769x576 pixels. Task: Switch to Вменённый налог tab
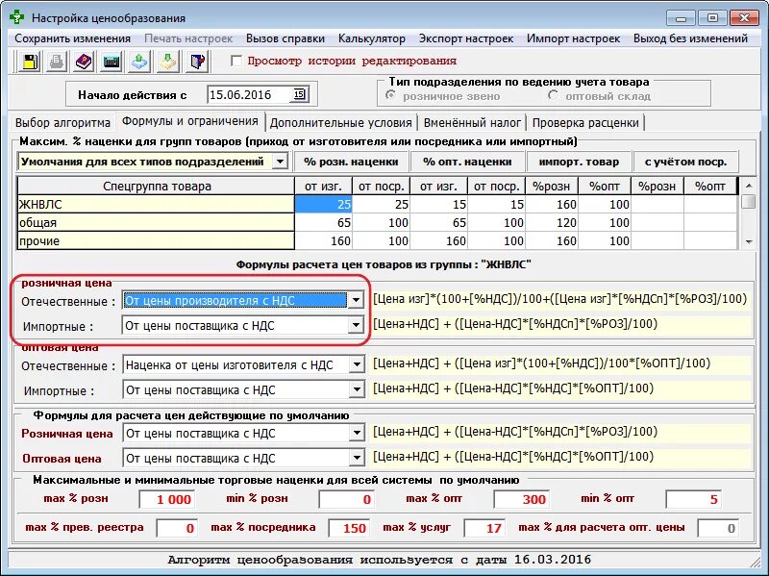coord(472,123)
